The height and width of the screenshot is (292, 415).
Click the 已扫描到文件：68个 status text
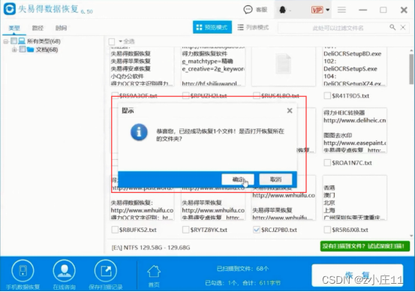242,269
